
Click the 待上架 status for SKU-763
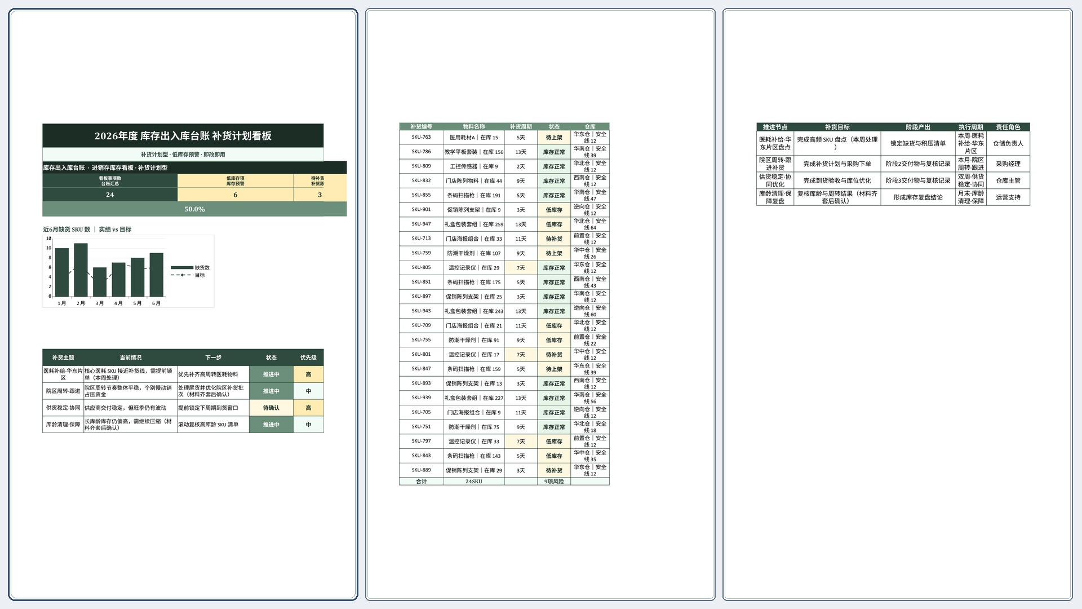point(554,137)
